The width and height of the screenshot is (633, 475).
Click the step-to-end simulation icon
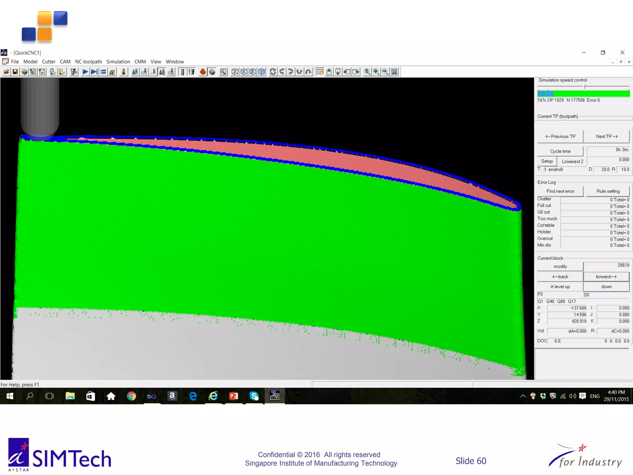(94, 72)
